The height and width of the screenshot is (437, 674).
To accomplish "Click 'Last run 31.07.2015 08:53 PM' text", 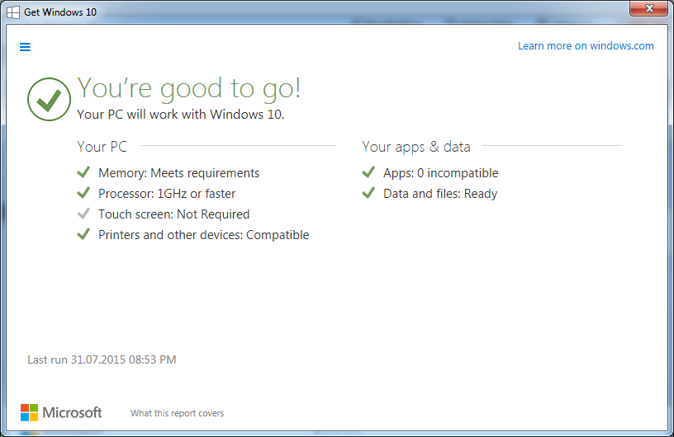I will (x=102, y=359).
